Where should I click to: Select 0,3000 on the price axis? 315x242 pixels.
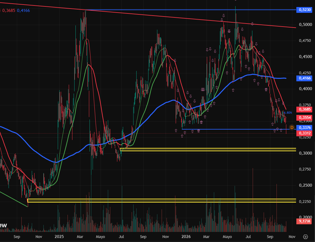tap(305, 153)
